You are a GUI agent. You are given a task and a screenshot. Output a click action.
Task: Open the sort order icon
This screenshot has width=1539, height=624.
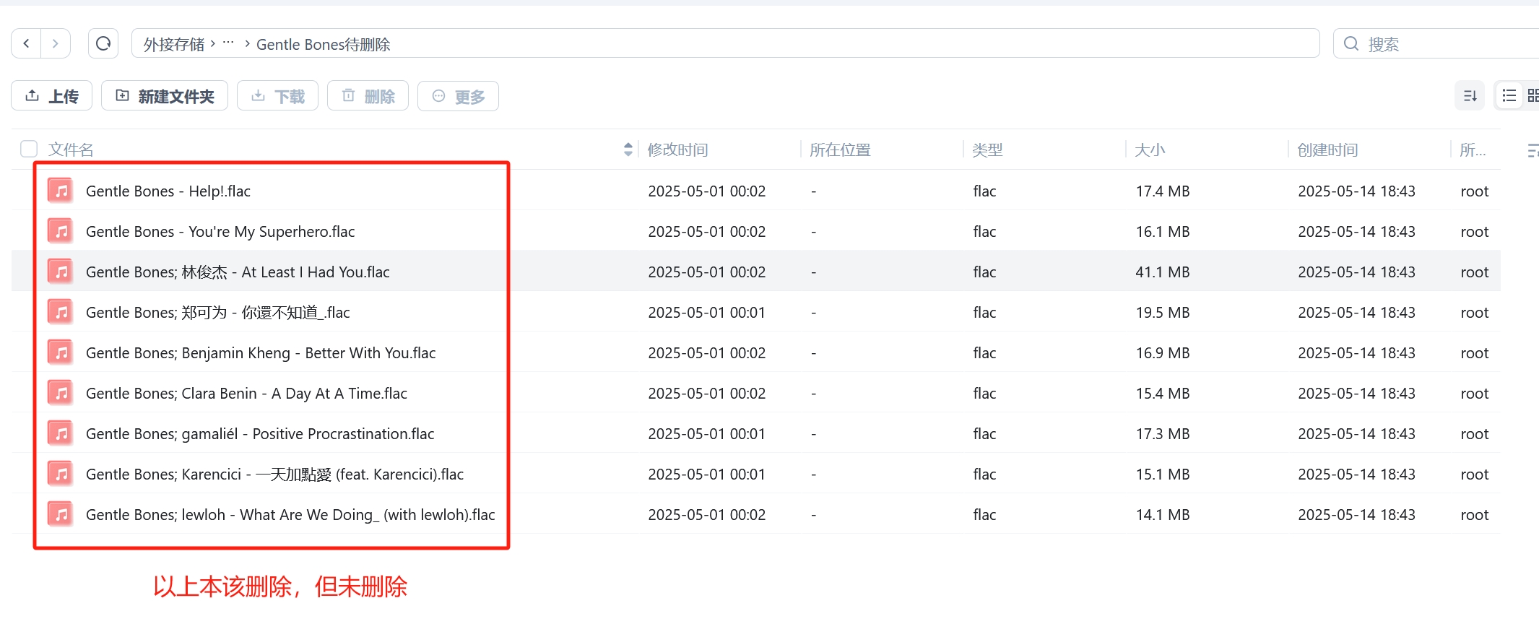(1470, 96)
